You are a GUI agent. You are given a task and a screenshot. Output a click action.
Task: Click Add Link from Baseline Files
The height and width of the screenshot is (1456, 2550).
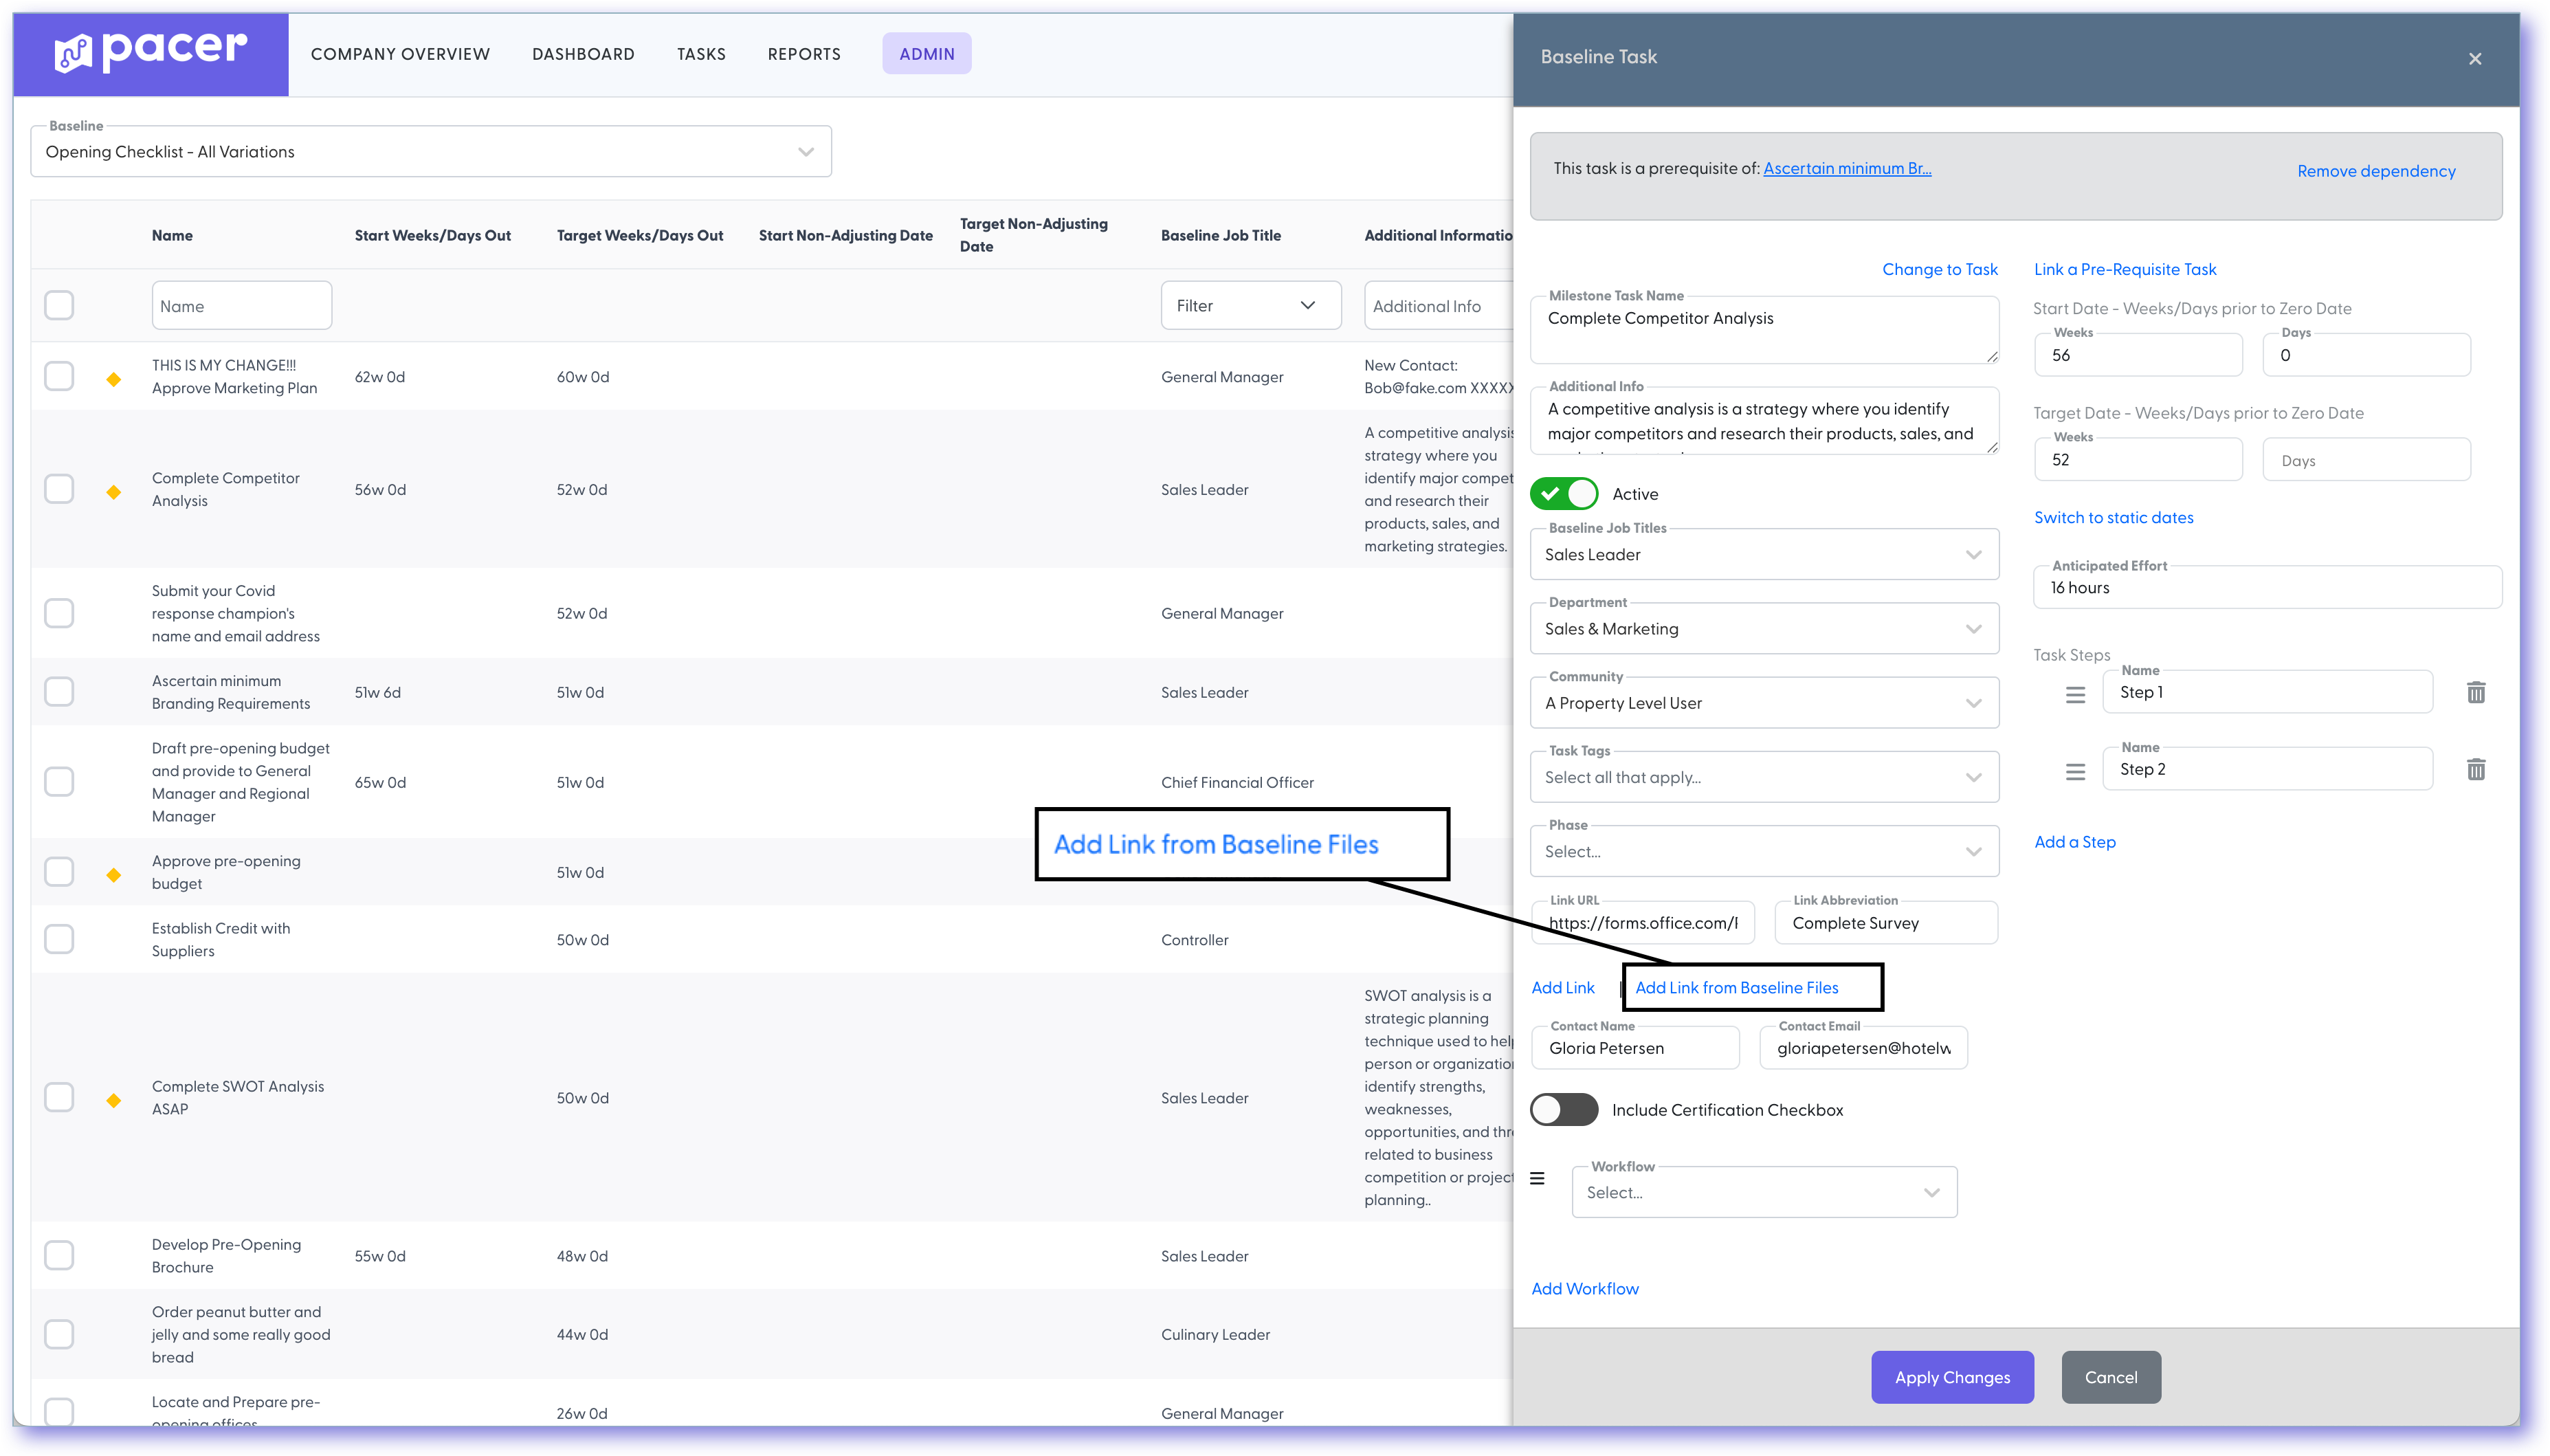(x=1736, y=987)
